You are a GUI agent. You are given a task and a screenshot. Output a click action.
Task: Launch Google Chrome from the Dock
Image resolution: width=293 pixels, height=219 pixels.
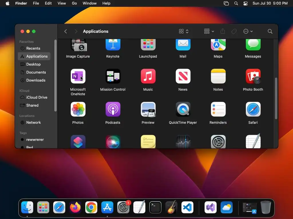tap(91, 207)
